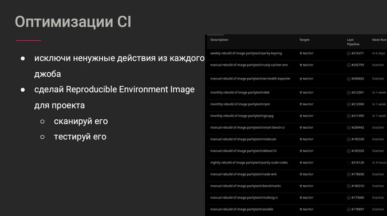387x216 pixels.
Task: Click the slide title 'Оптимизации CI'
Action: click(x=73, y=22)
